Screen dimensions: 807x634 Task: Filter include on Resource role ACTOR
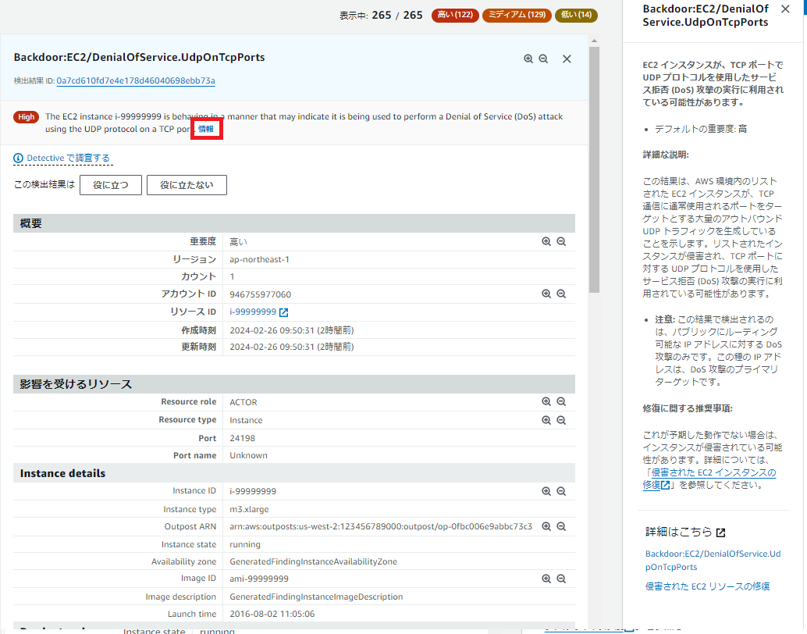pyautogui.click(x=546, y=402)
